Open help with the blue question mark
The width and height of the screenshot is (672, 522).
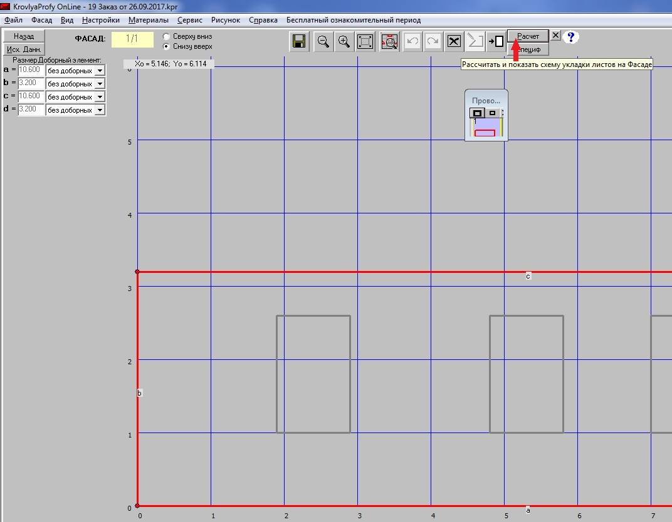(570, 36)
